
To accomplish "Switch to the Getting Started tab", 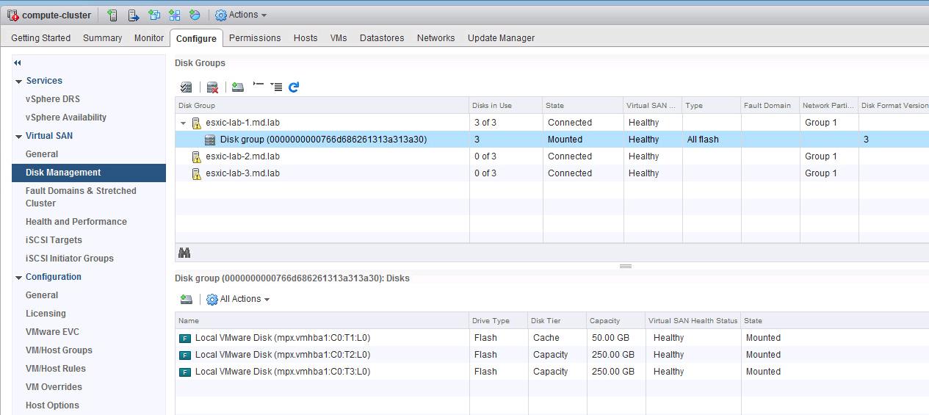I will tap(41, 38).
